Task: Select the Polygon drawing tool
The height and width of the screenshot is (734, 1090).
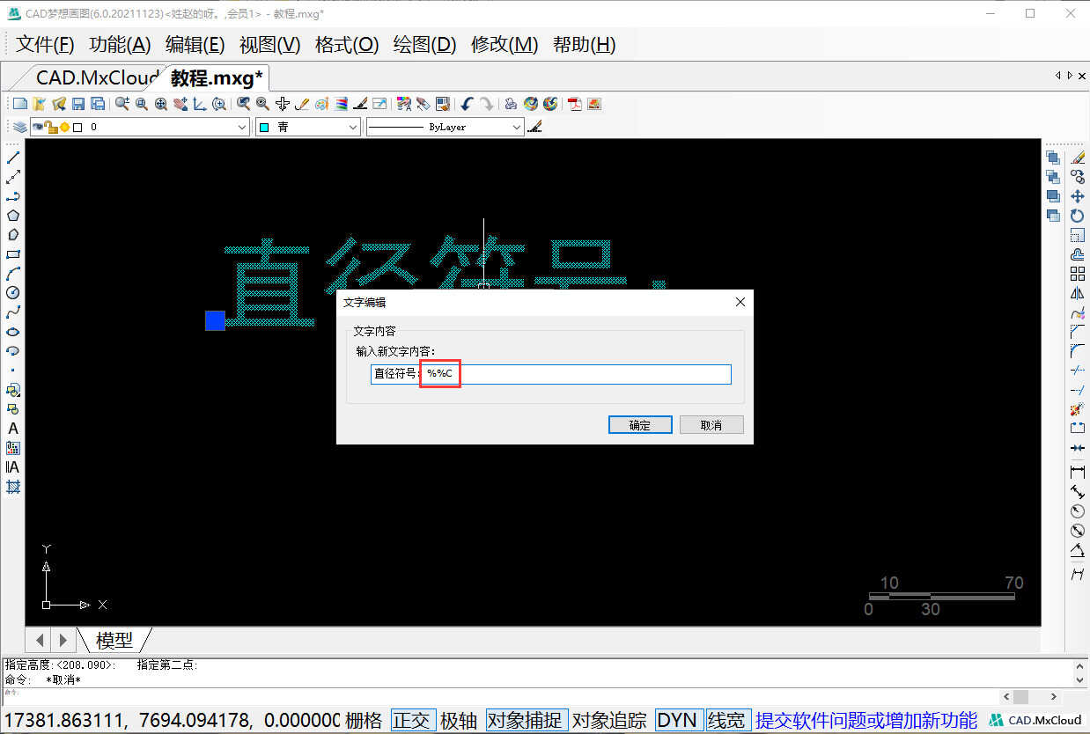Action: pyautogui.click(x=13, y=216)
